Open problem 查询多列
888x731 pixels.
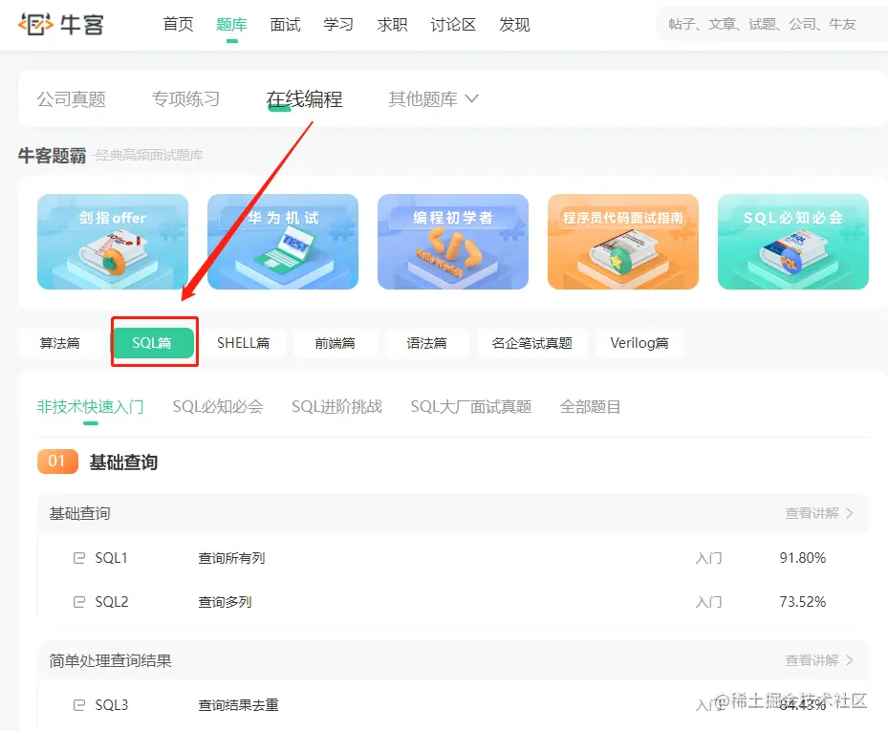(x=225, y=602)
